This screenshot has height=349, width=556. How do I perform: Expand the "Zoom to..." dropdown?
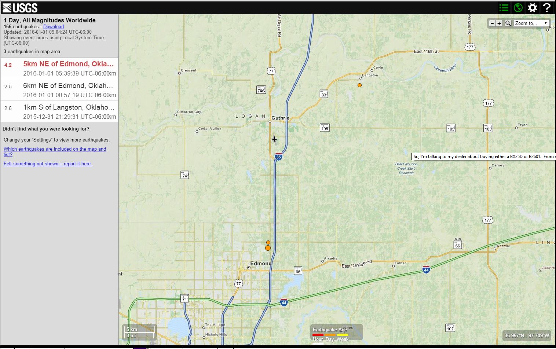pos(531,23)
